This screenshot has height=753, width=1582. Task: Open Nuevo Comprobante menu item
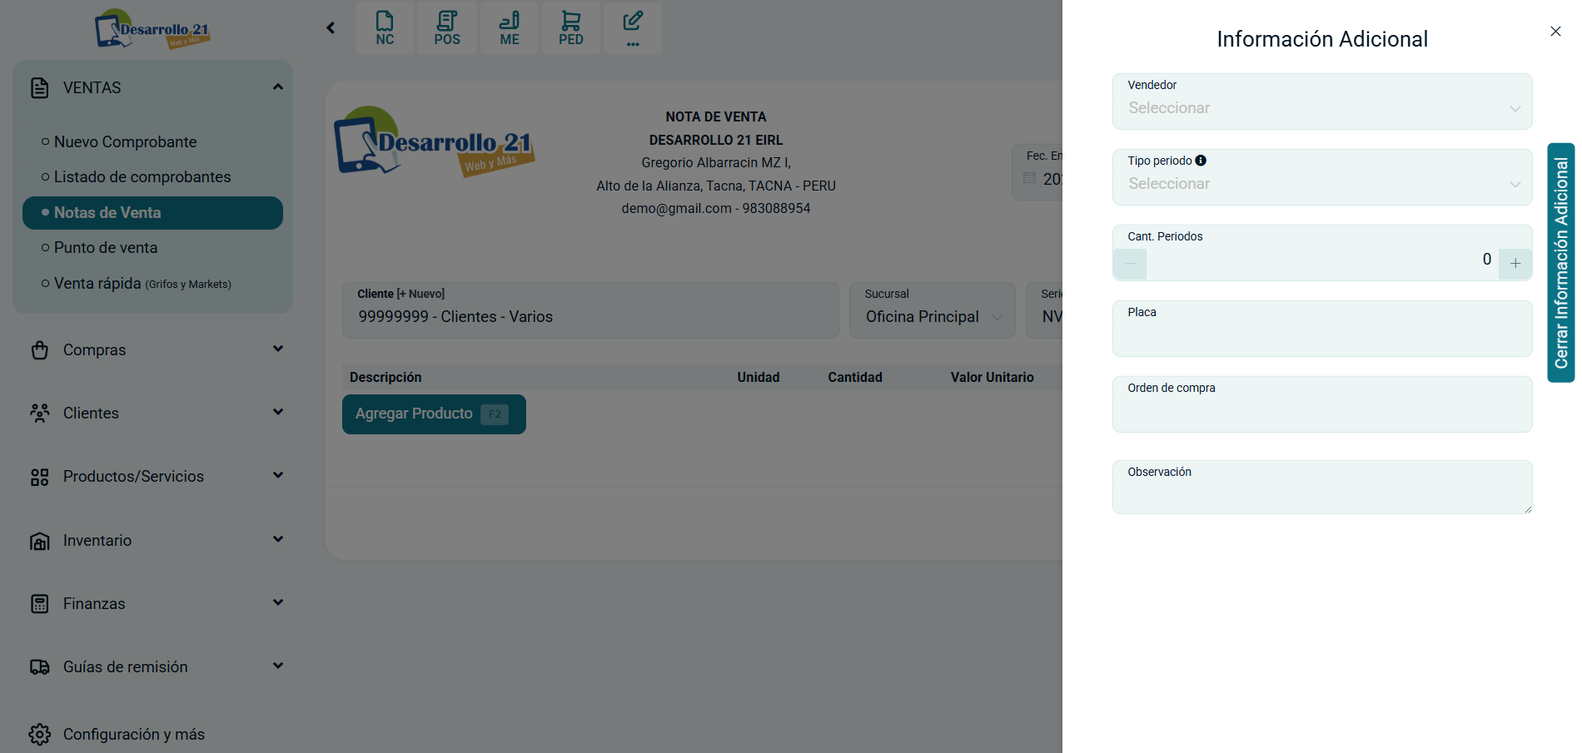click(125, 142)
